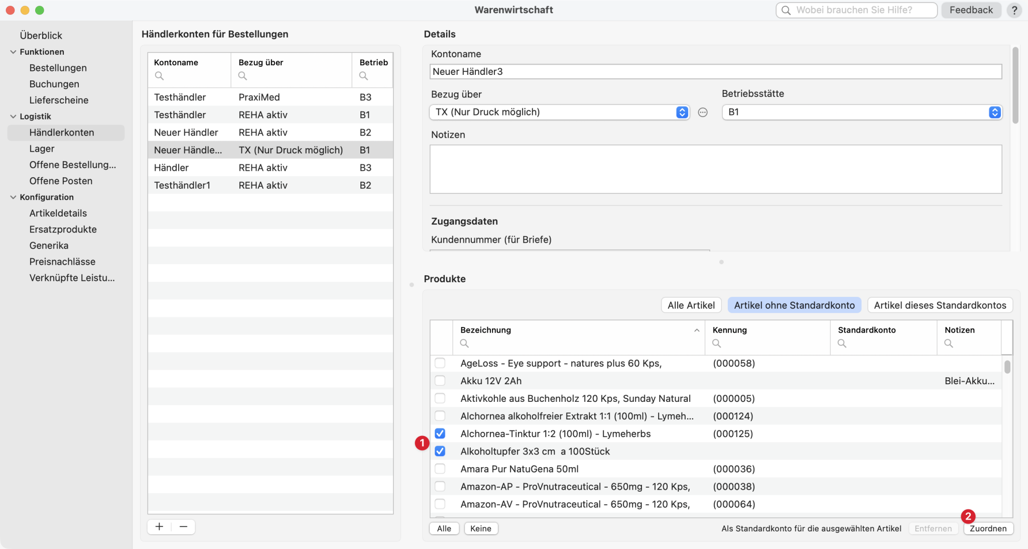Viewport: 1028px width, 549px height.
Task: Click the help question mark button
Action: point(1014,10)
